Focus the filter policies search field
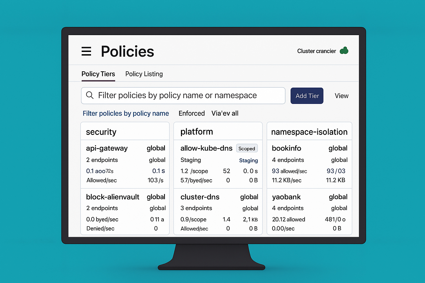Viewport: 425px width, 283px height. tap(183, 96)
